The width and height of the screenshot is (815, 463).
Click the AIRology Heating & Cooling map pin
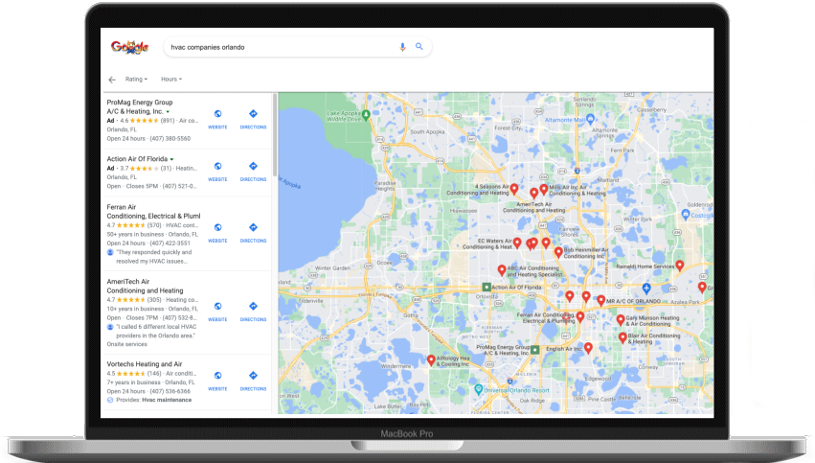(431, 360)
